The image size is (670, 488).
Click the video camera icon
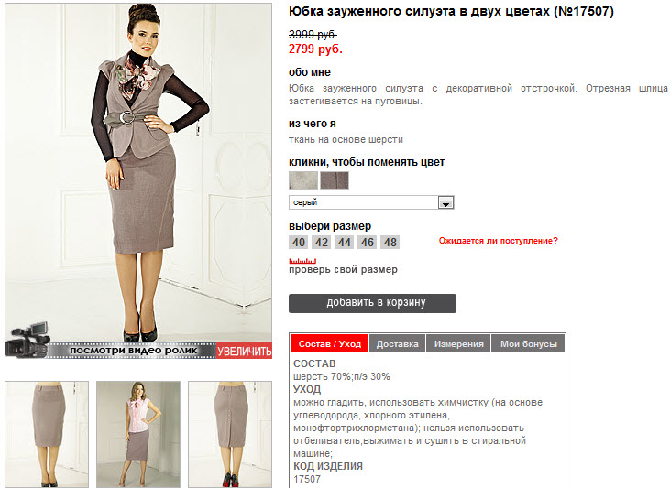27,341
